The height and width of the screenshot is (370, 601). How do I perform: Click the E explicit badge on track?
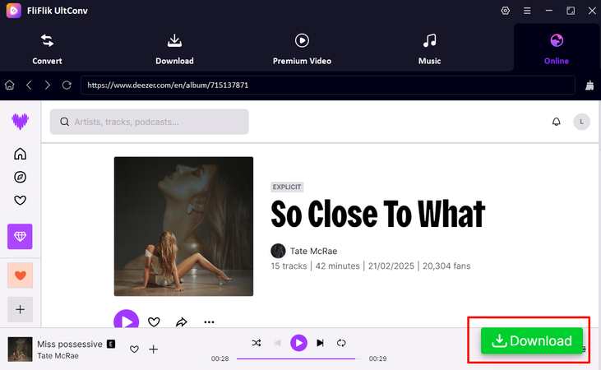click(111, 344)
